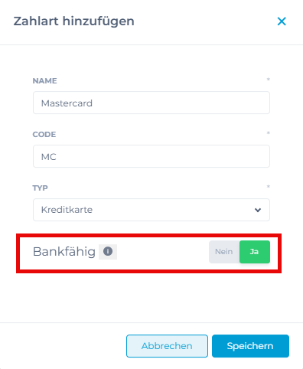
Task: Open the Bankfähig info icon
Action: click(x=108, y=251)
